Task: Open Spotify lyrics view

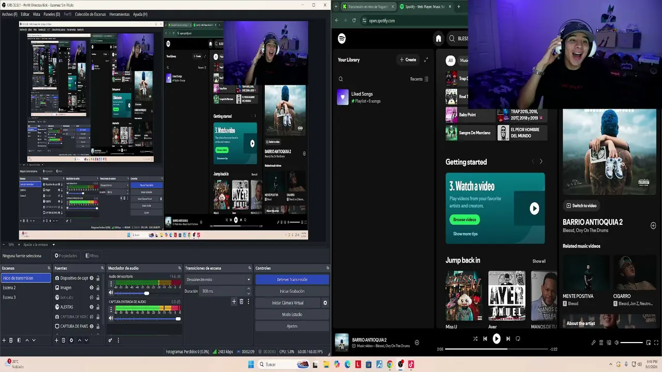Action: [x=594, y=343]
